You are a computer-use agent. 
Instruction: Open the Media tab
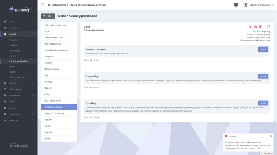pos(59,126)
